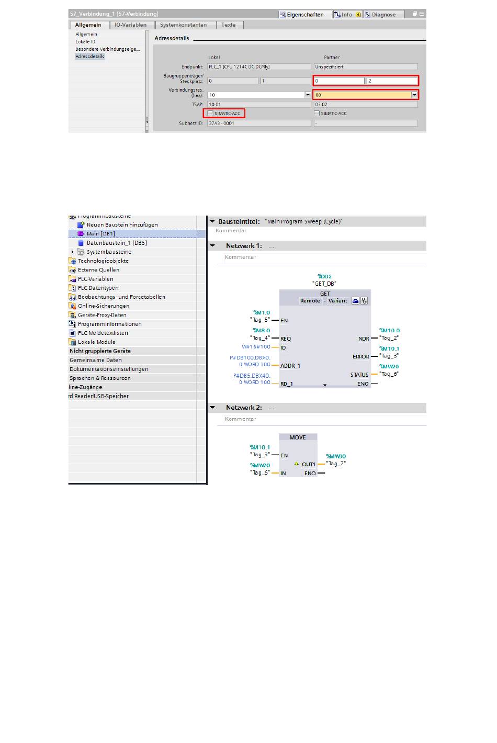
Task: Click the yellow info icon beside the Info tab
Action: [358, 15]
